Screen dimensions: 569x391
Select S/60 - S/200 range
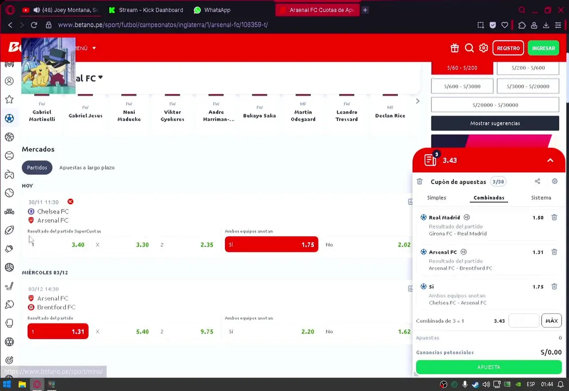[462, 68]
